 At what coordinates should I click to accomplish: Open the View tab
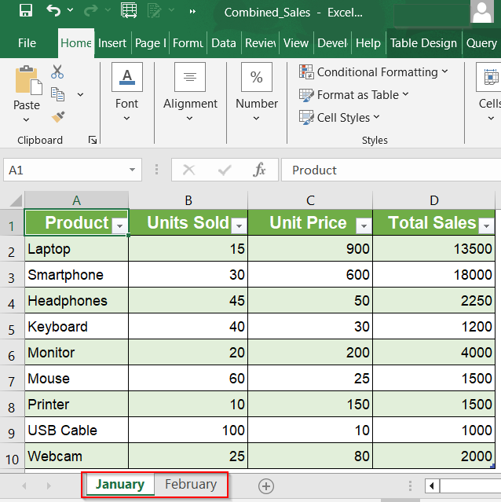point(296,43)
